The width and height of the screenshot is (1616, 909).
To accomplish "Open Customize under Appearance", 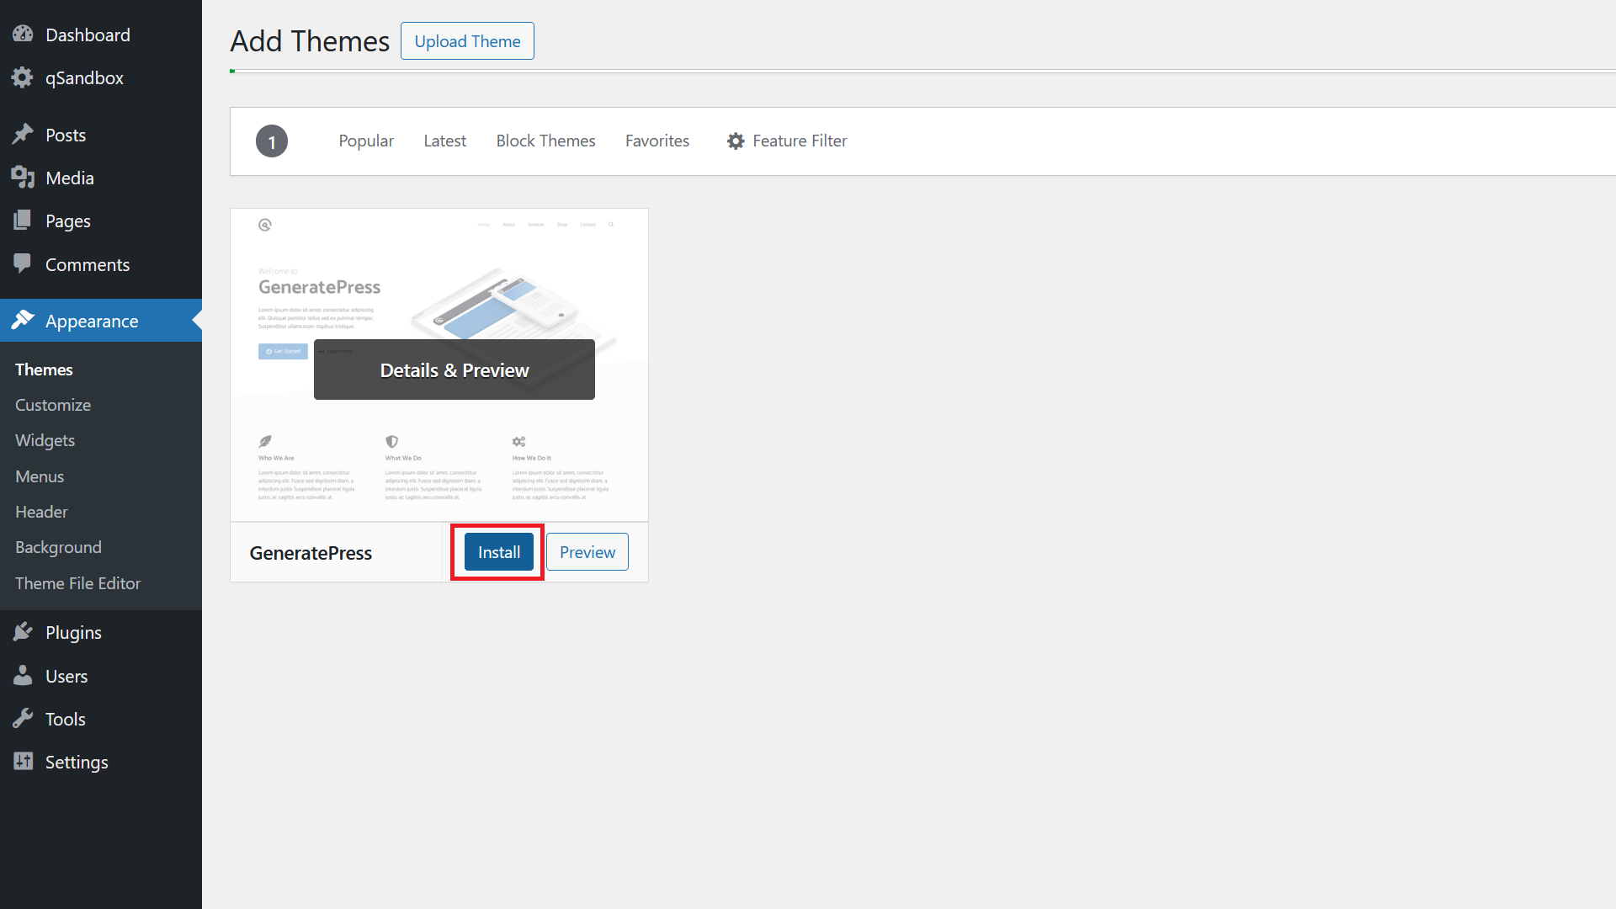I will coord(53,405).
